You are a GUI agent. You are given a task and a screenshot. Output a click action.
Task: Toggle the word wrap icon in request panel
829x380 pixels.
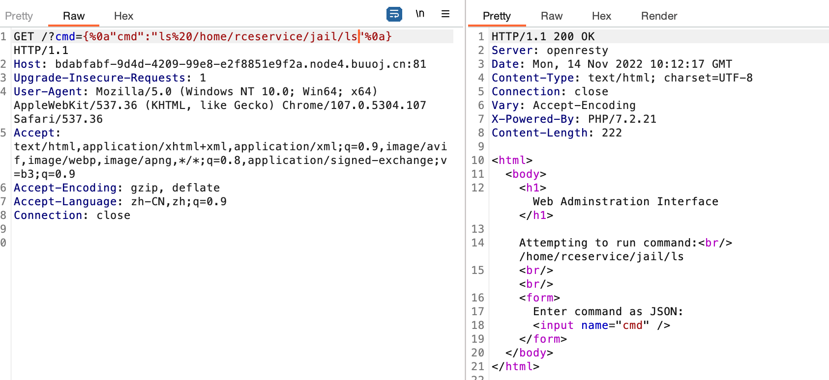point(394,14)
